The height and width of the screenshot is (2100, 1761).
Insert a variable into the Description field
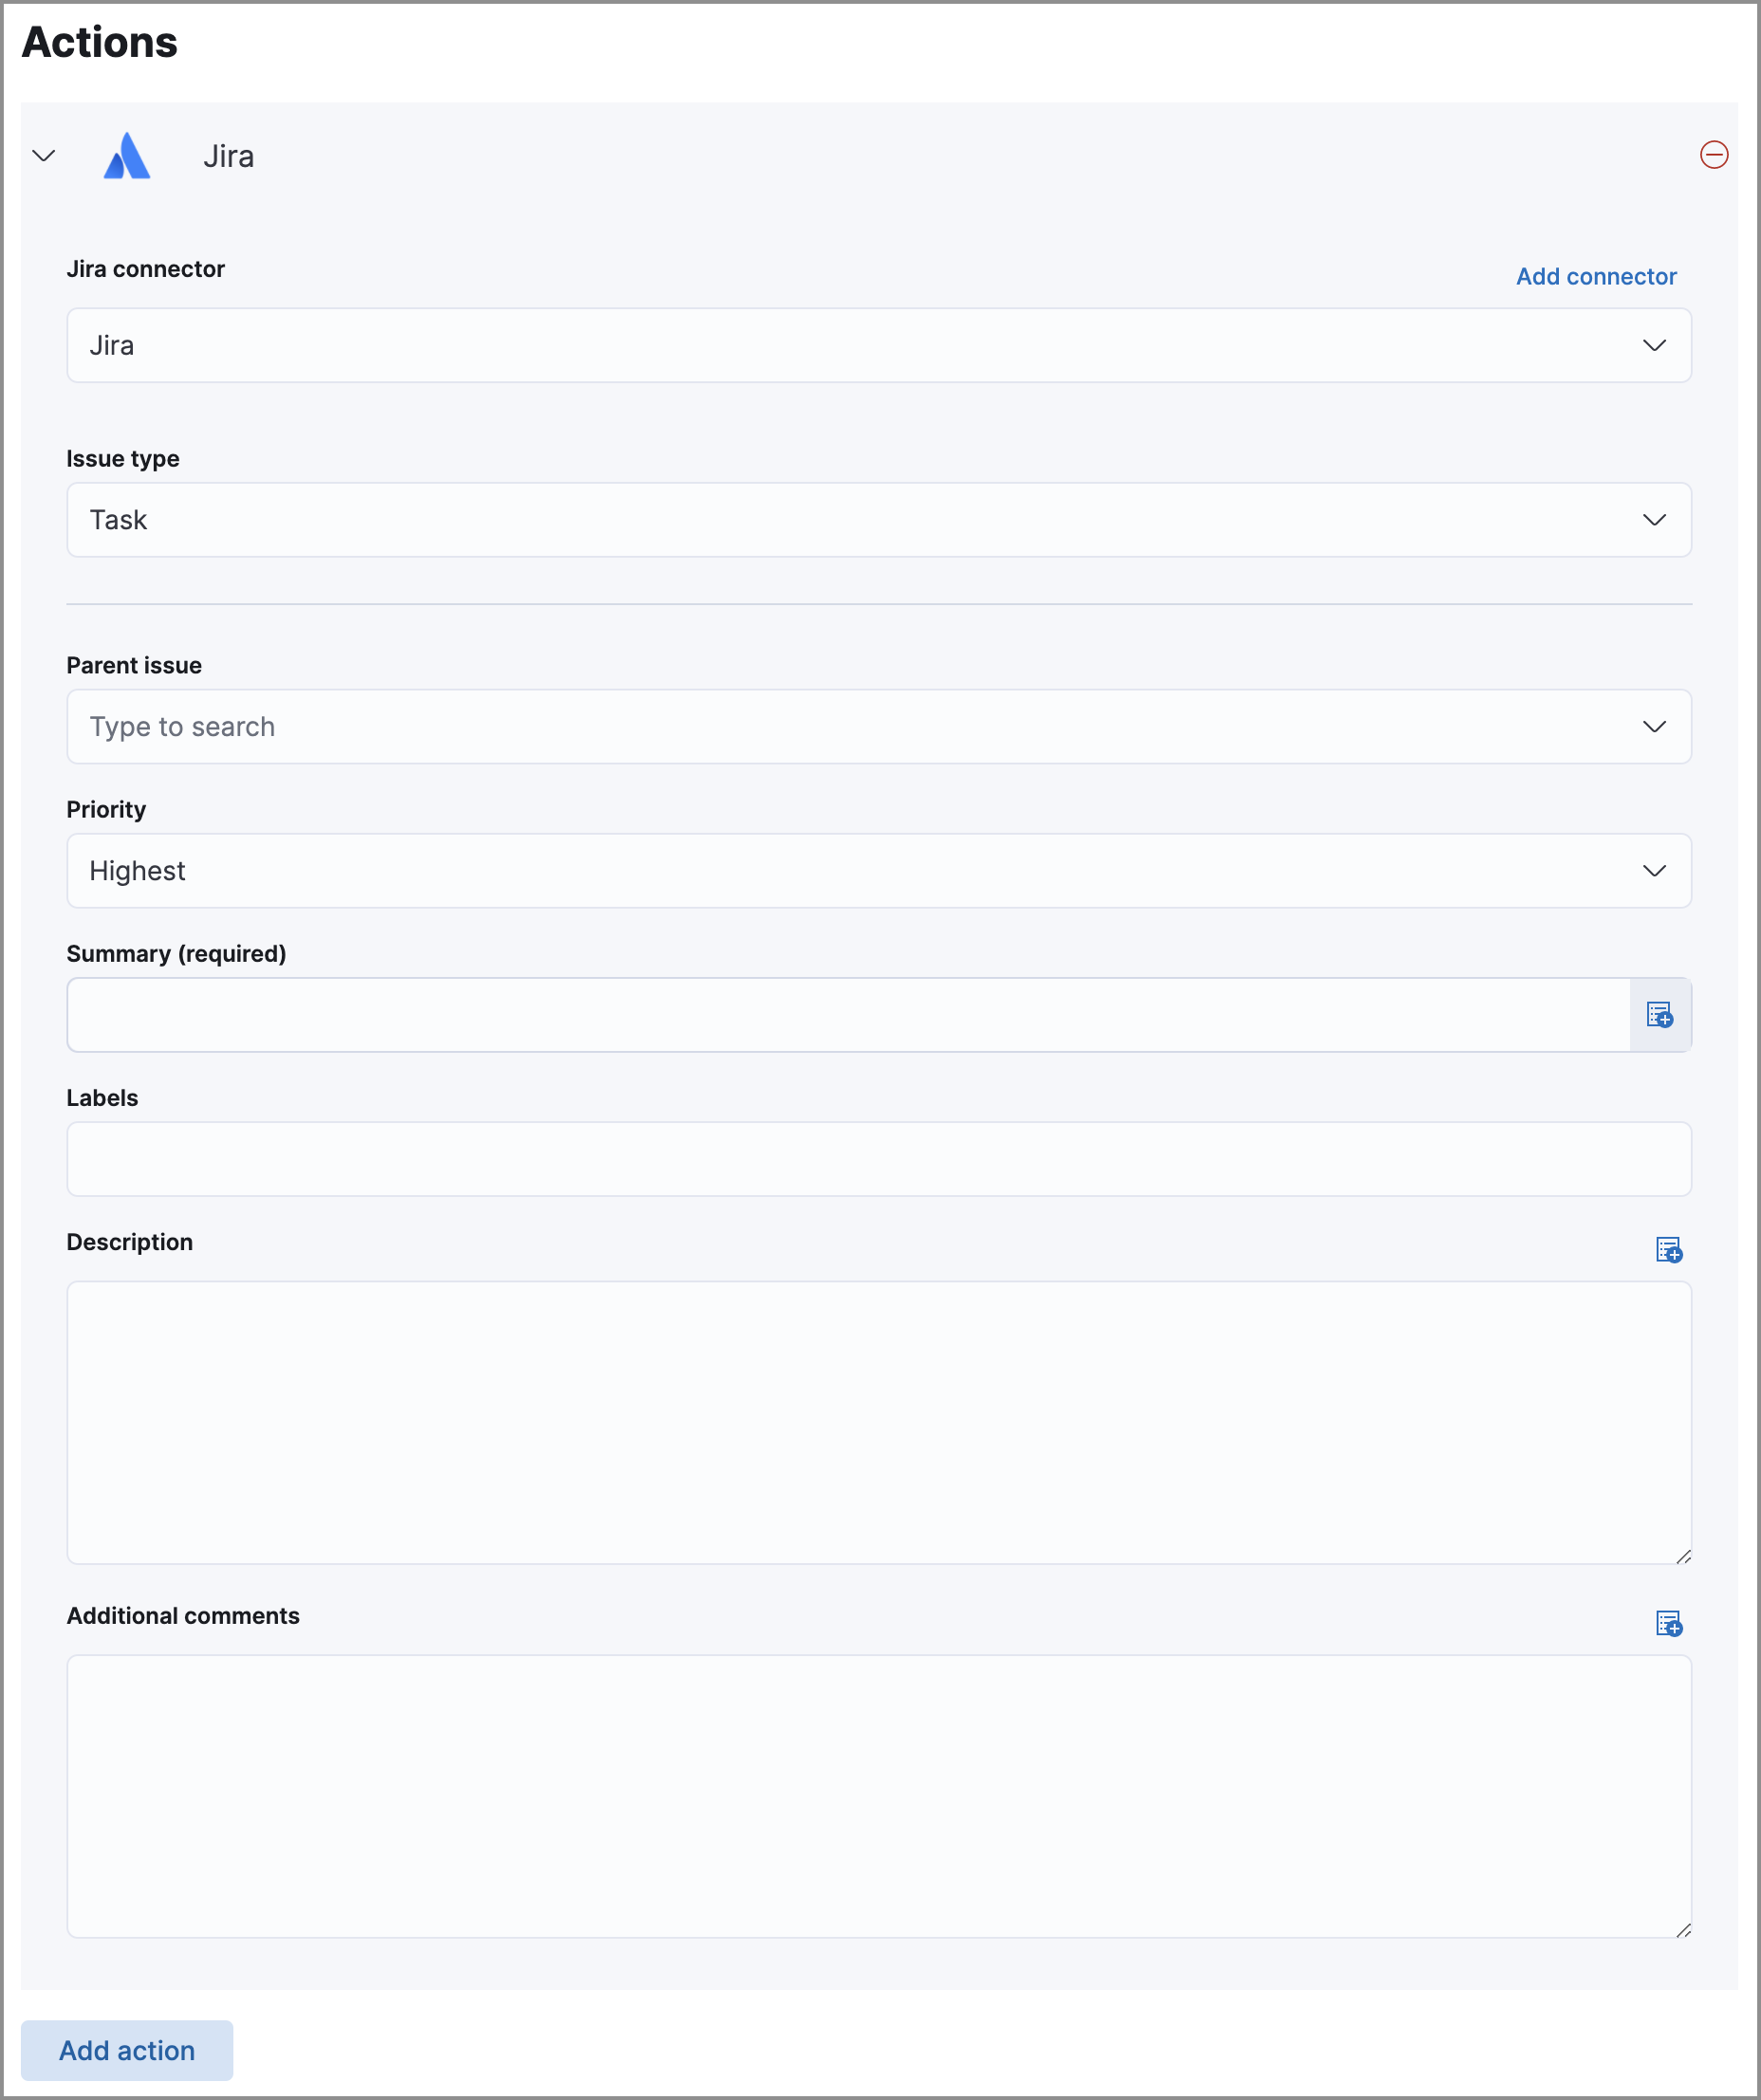(1669, 1249)
